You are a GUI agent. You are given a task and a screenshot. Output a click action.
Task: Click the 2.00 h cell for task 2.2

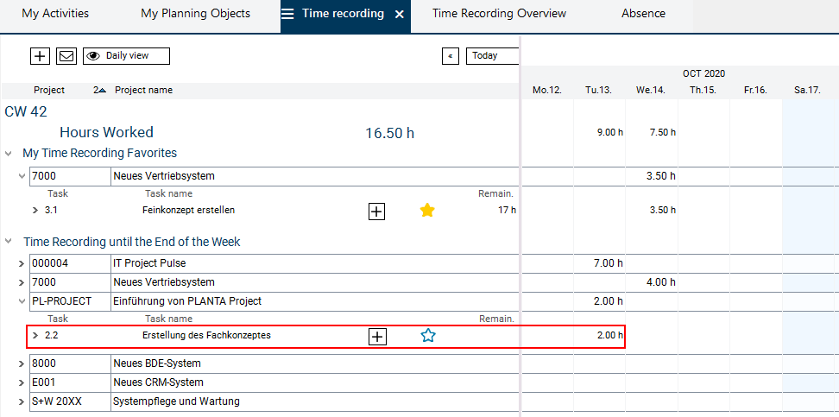[x=600, y=335]
